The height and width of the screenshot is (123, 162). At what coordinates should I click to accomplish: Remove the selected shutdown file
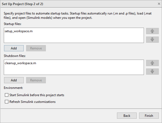click(x=36, y=80)
